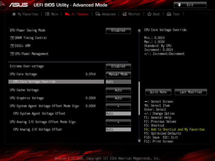Select EPU Power Saving Mode label
Viewport: 215px width, 161px height.
[28, 31]
